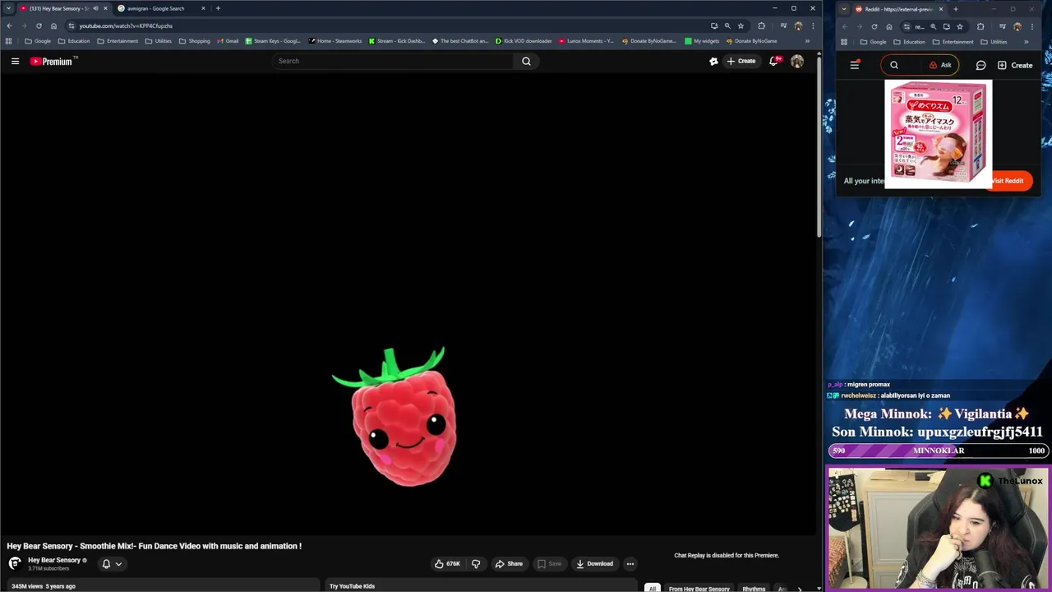
Task: Focus the YouTube Search field
Action: tap(393, 61)
